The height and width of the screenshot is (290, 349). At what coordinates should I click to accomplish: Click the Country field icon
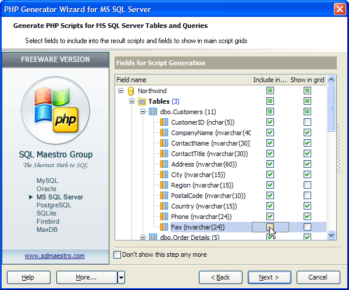pos(164,206)
